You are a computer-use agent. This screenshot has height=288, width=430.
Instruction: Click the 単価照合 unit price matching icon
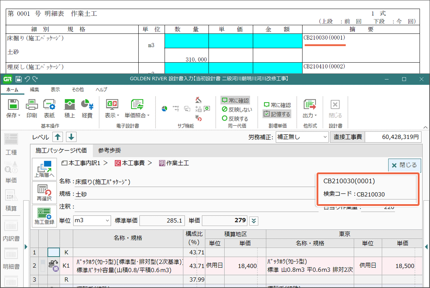pyautogui.click(x=137, y=105)
